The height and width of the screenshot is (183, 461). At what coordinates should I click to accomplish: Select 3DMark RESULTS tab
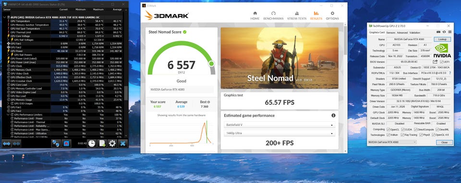pos(316,16)
